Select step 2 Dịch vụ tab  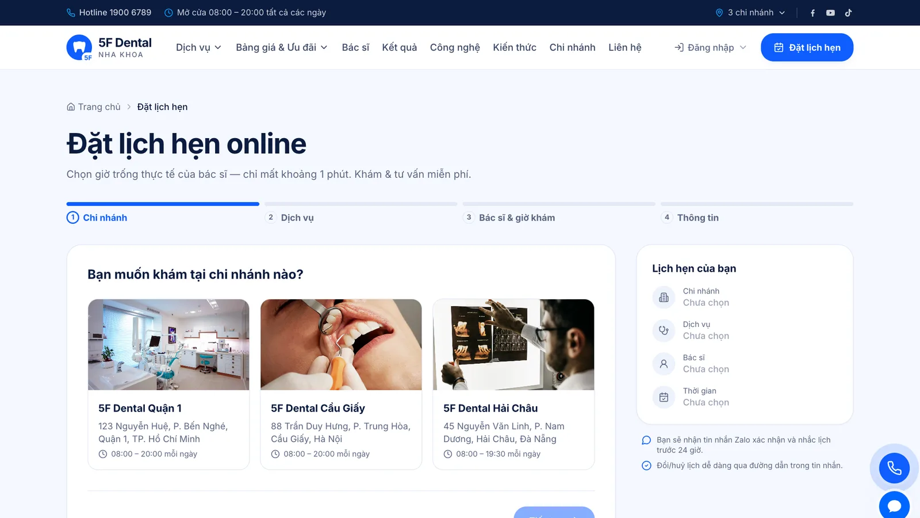(361, 214)
